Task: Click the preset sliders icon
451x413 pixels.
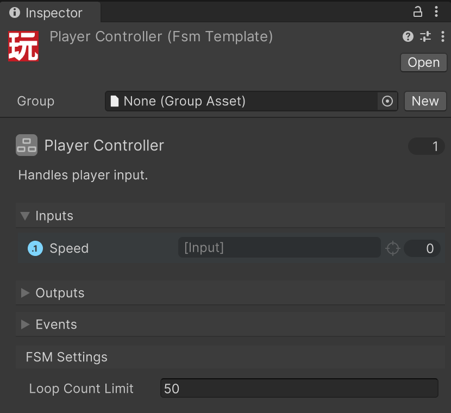Action: coord(425,36)
